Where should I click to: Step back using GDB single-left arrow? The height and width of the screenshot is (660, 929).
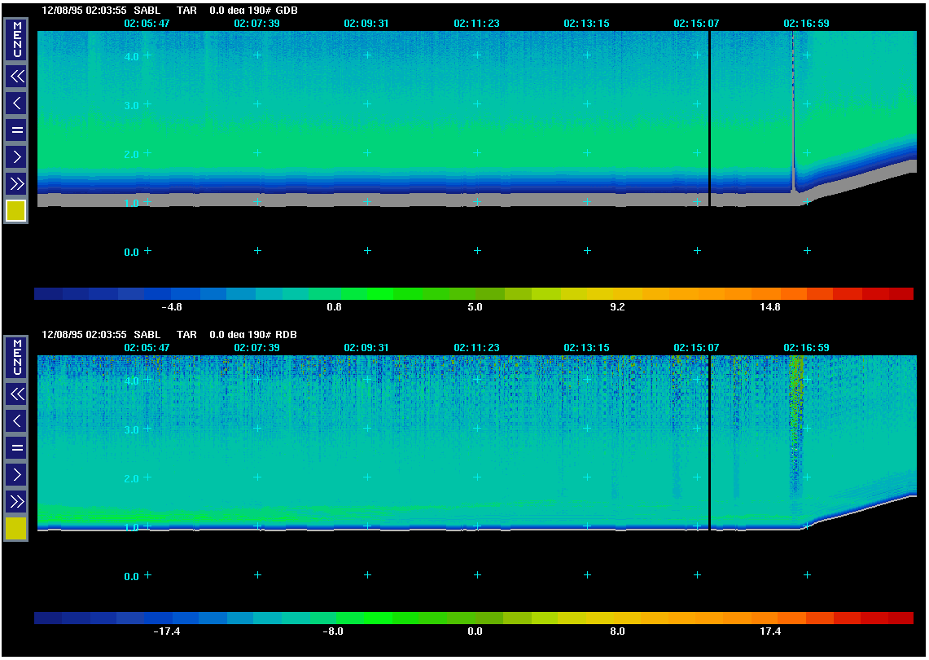point(16,103)
